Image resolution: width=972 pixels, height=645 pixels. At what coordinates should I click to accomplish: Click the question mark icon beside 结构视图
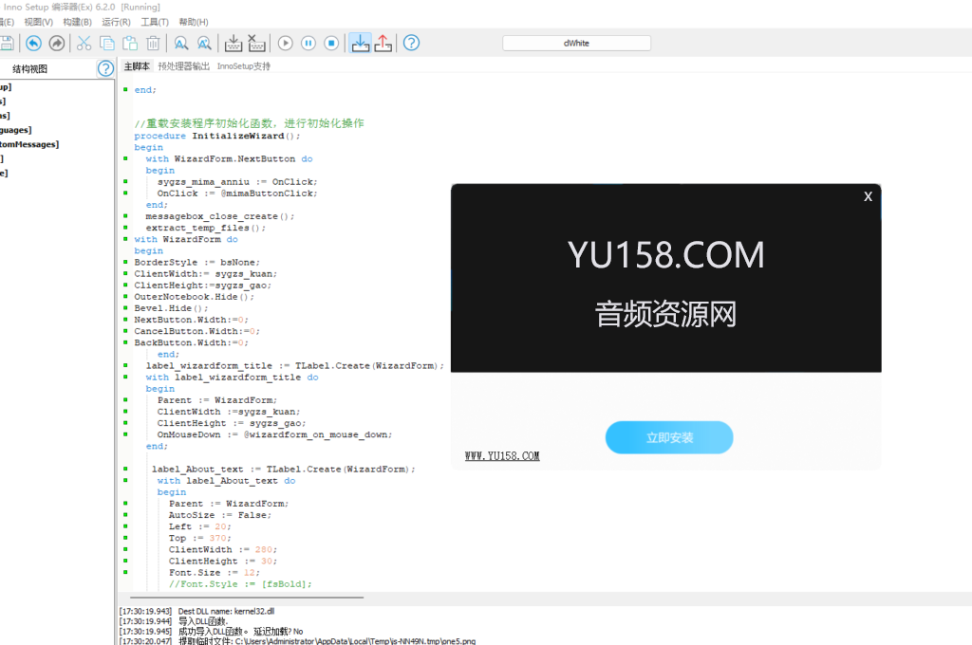click(105, 68)
